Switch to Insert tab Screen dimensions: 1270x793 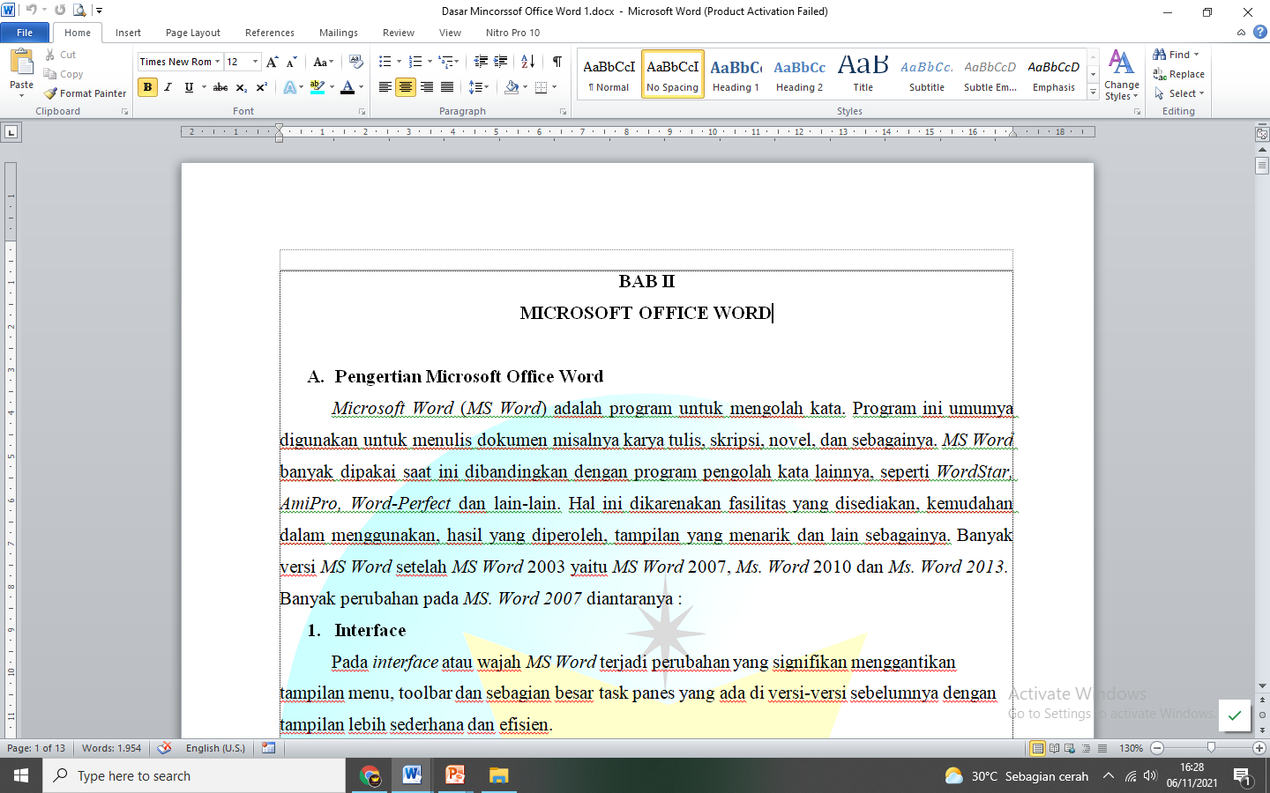[x=128, y=33]
